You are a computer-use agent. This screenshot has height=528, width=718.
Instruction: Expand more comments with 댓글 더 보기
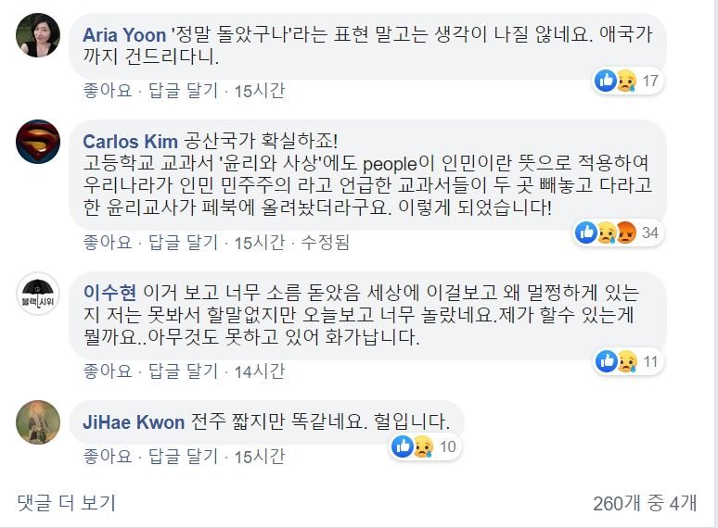click(x=66, y=503)
